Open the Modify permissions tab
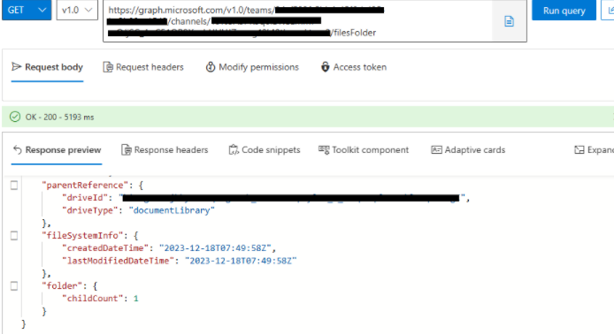 point(252,67)
